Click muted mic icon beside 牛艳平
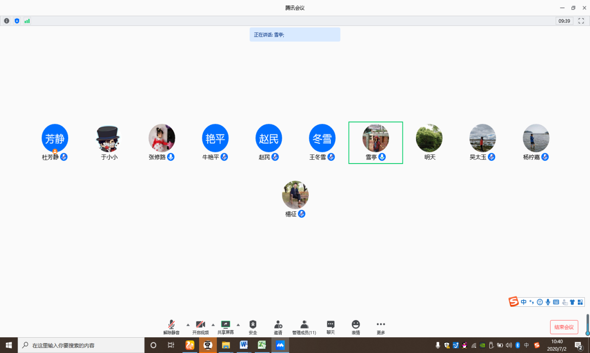 pyautogui.click(x=224, y=157)
